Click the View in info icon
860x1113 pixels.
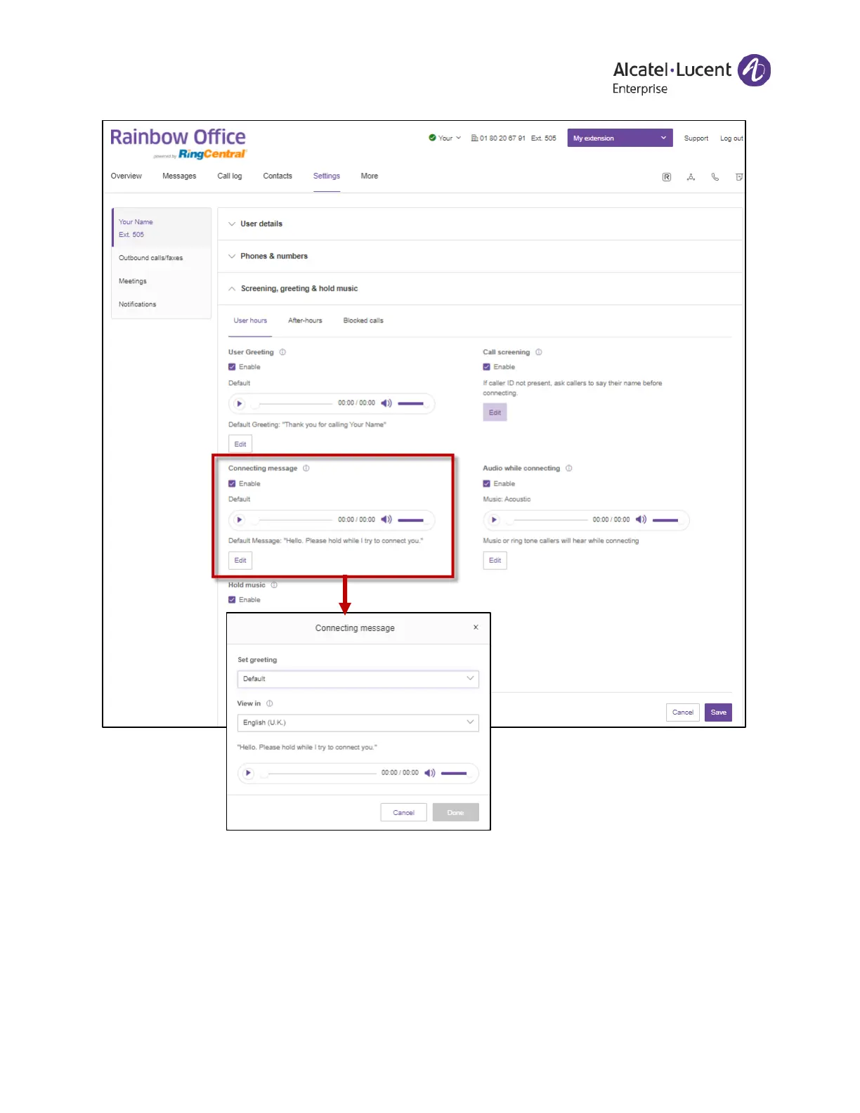[x=270, y=703]
